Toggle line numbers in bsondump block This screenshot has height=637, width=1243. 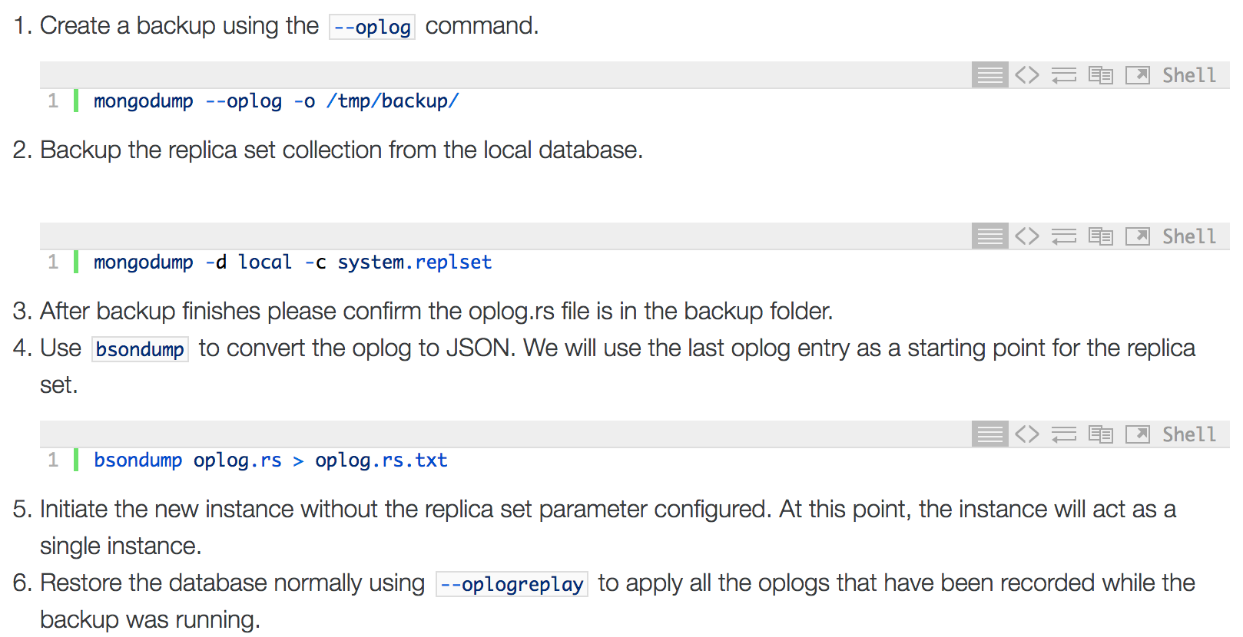[x=990, y=434]
